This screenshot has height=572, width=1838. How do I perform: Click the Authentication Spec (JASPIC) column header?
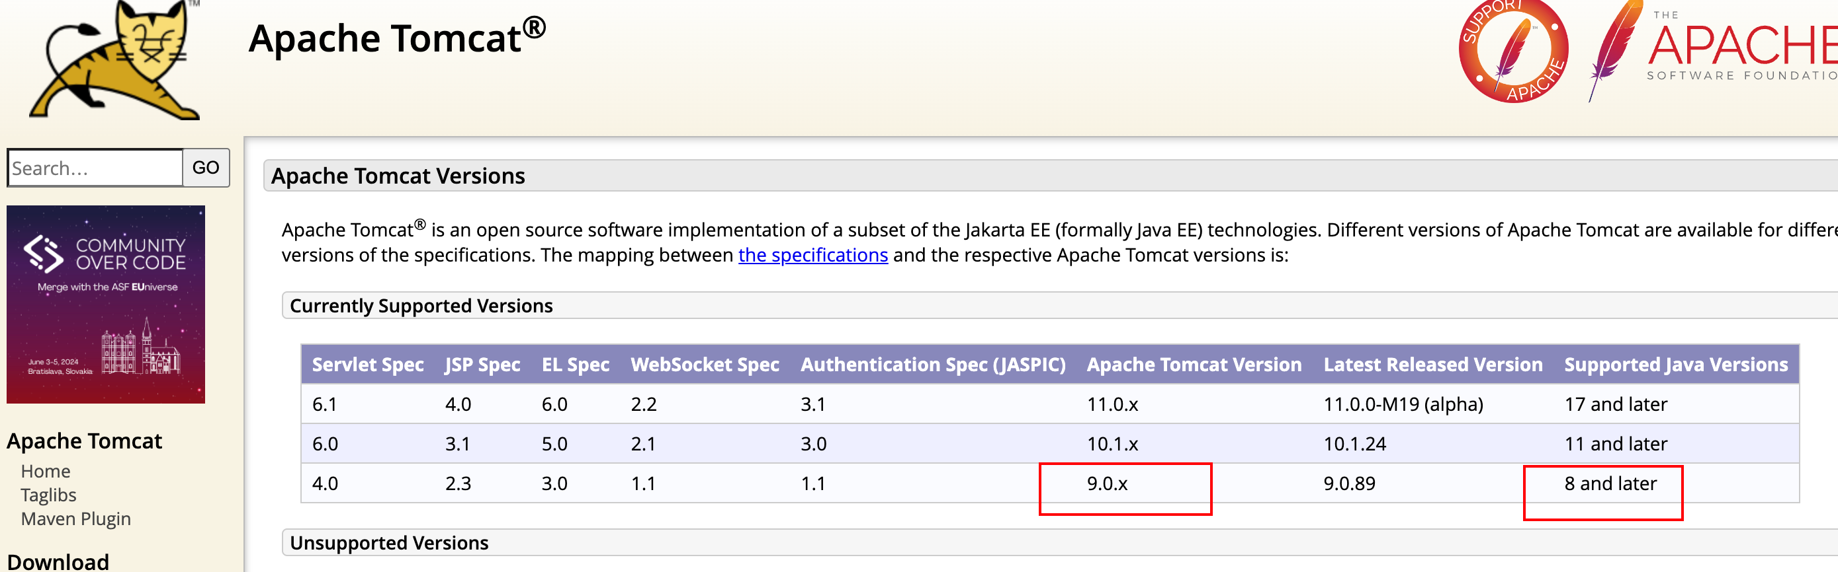pyautogui.click(x=932, y=365)
